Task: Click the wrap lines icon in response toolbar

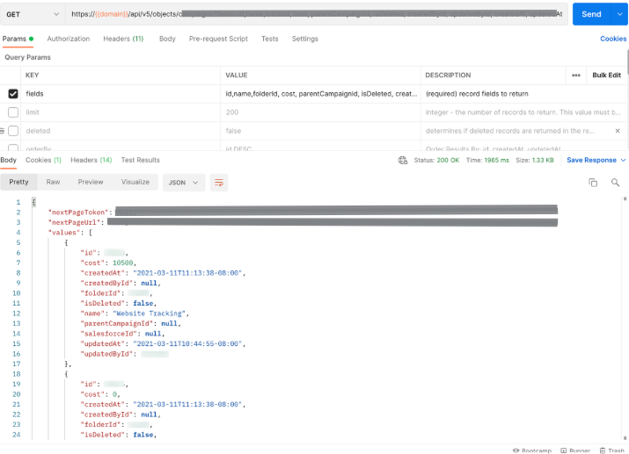Action: (x=220, y=182)
